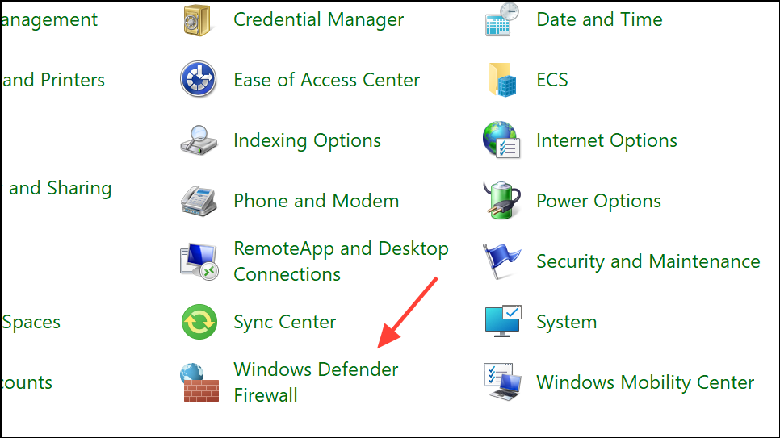Launch the Sync Center text link
Image resolution: width=780 pixels, height=438 pixels.
(284, 322)
